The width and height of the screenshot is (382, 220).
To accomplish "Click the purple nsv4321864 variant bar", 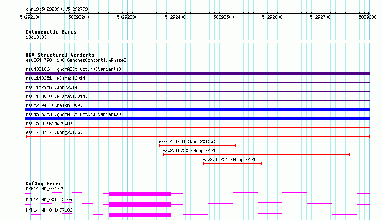I will click(197, 73).
